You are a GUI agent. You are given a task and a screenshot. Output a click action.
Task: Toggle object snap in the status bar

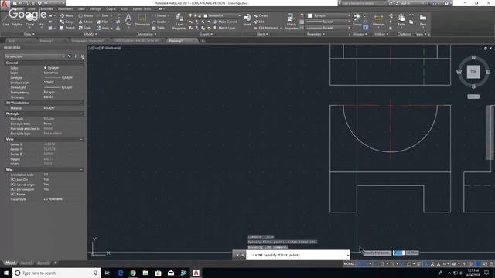coord(409,264)
